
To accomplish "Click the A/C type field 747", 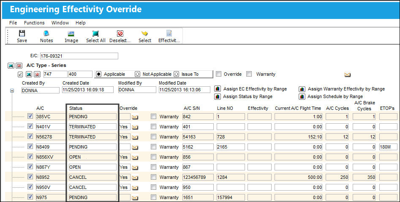I will (55, 74).
